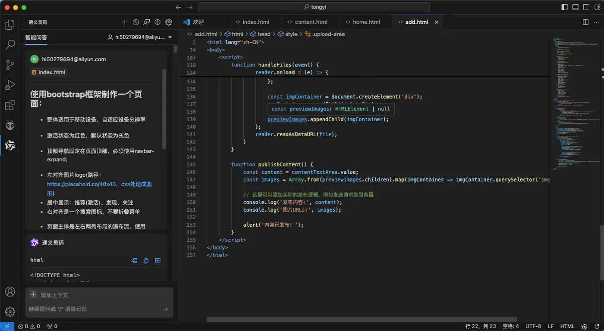The height and width of the screenshot is (331, 604).
Task: Click the index.html context chip
Action: [x=49, y=72]
